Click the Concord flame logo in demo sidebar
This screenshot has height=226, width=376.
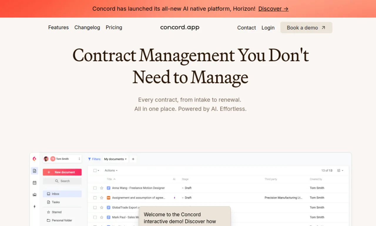[x=34, y=159]
